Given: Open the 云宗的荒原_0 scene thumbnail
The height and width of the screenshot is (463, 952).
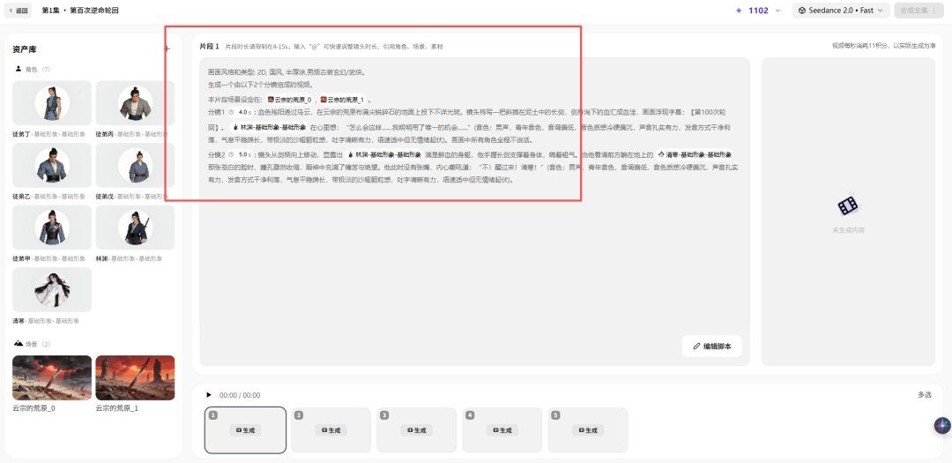Looking at the screenshot, I should (x=52, y=378).
